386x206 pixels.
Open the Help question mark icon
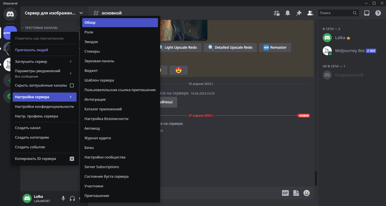tap(378, 13)
